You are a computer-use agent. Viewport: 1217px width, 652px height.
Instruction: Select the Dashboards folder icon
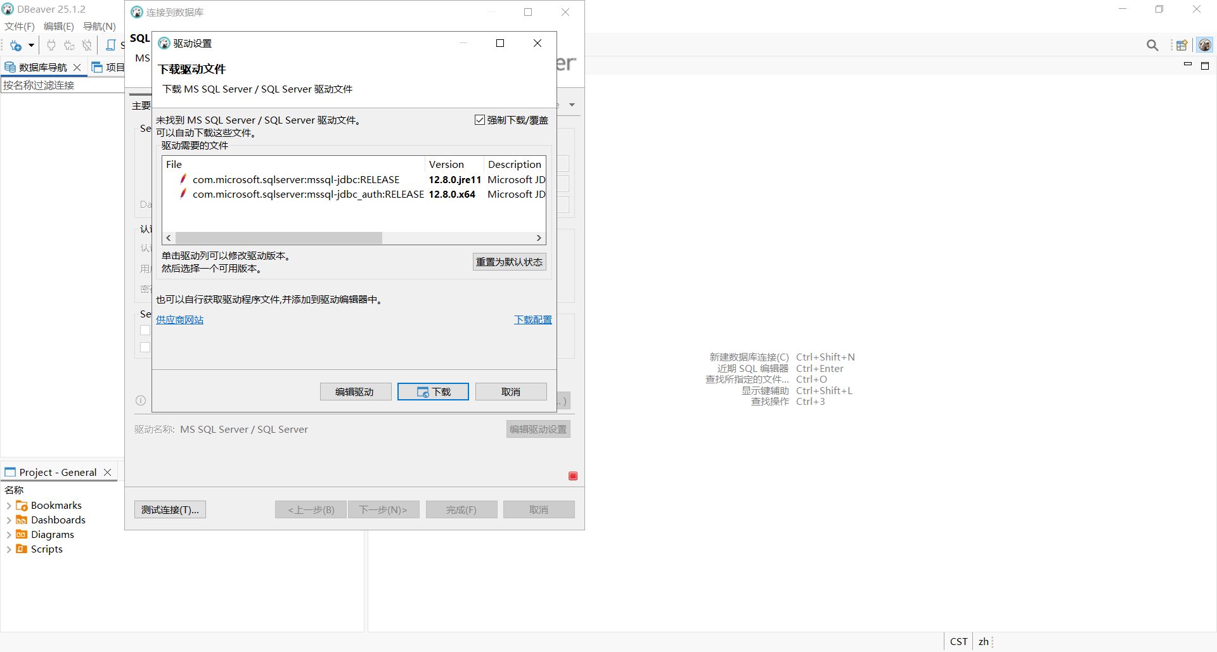pos(22,520)
